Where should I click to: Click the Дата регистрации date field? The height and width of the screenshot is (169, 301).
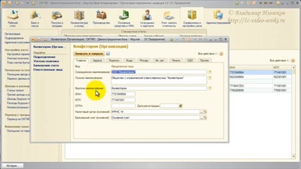click(x=169, y=106)
